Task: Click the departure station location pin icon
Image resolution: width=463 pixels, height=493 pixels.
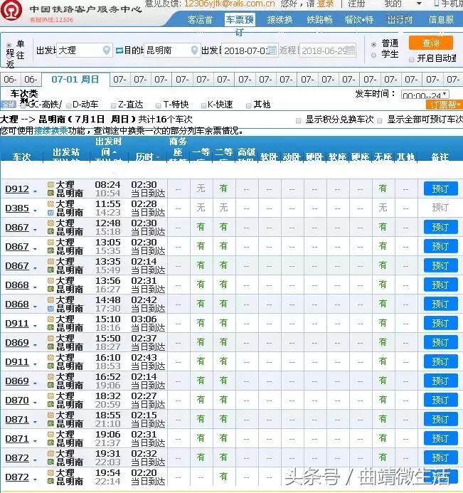Action: [x=107, y=50]
